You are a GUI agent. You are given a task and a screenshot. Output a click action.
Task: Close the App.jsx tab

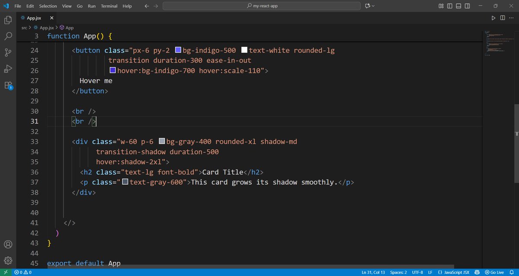click(x=51, y=18)
